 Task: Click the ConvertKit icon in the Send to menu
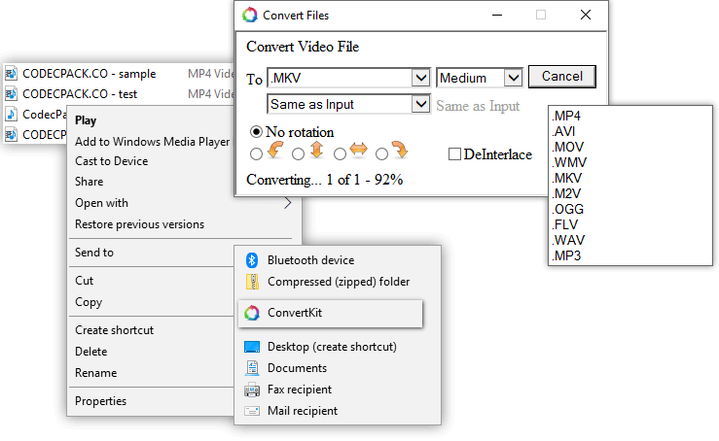(252, 313)
